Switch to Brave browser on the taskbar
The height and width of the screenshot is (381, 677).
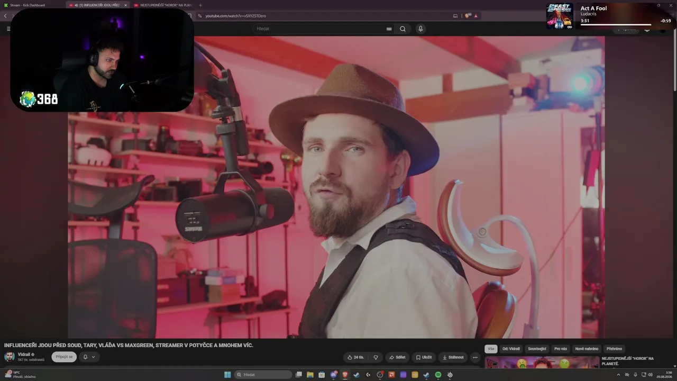[345, 375]
